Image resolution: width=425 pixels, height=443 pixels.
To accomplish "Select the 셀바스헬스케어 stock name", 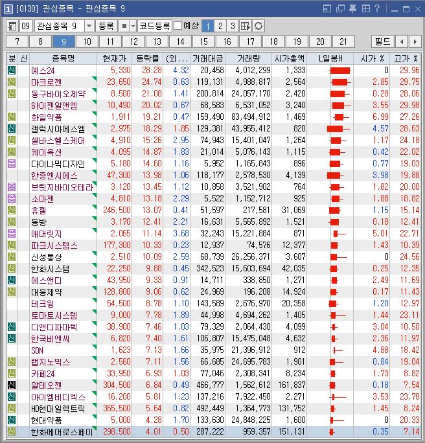I will point(58,141).
